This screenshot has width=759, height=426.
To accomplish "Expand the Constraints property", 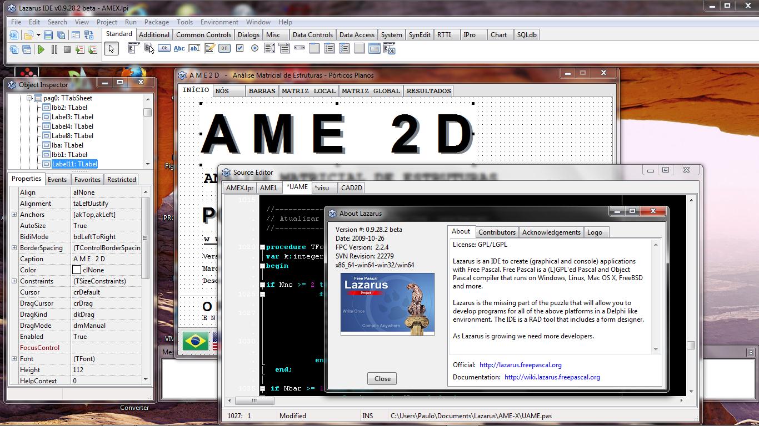I will click(14, 281).
